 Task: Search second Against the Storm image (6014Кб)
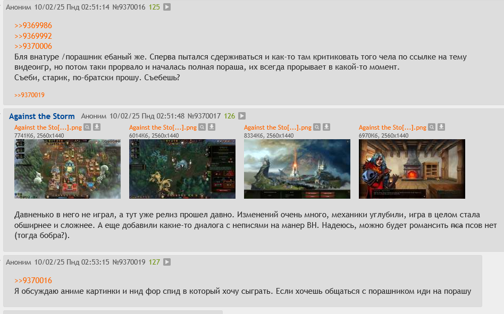(x=202, y=127)
